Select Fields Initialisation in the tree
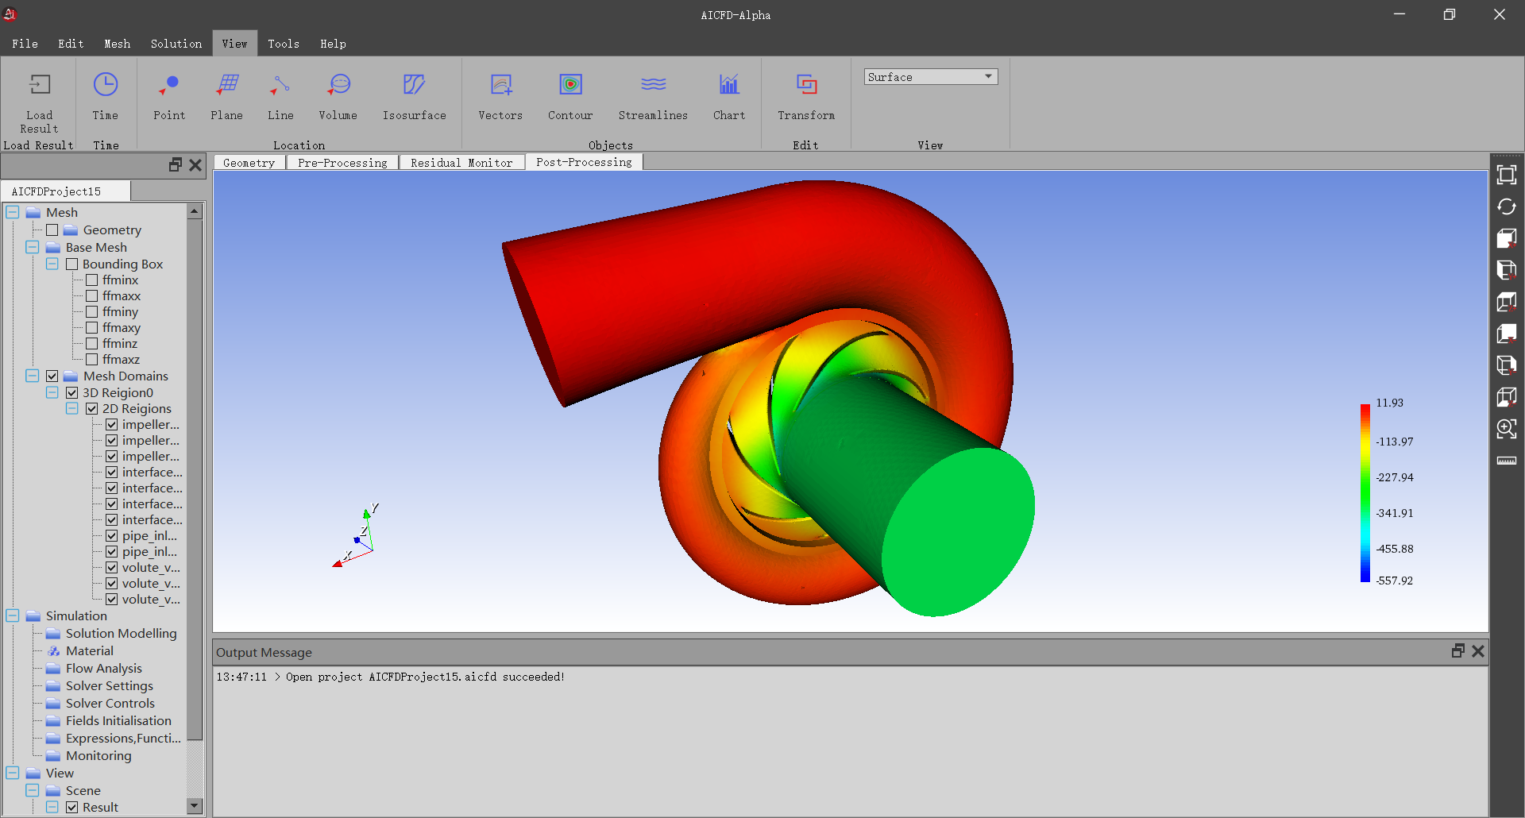1525x818 pixels. [118, 720]
